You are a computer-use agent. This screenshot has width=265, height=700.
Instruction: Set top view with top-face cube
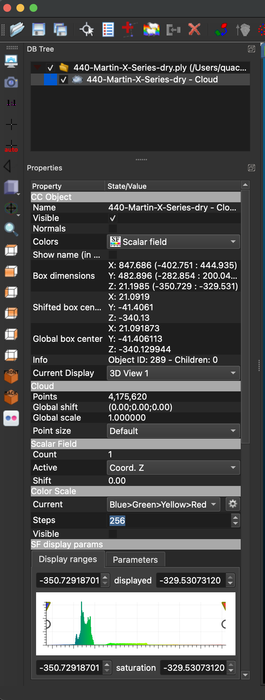(x=11, y=250)
